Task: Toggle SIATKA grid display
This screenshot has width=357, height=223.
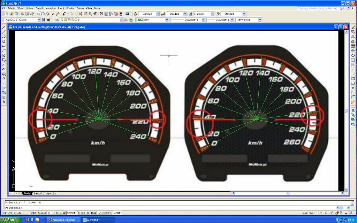Action: pyautogui.click(x=42, y=213)
